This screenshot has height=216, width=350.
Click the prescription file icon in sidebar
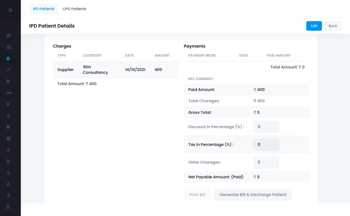[x=8, y=207]
